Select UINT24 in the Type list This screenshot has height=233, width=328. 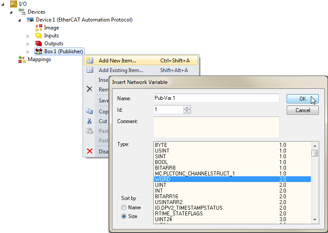click(x=232, y=219)
